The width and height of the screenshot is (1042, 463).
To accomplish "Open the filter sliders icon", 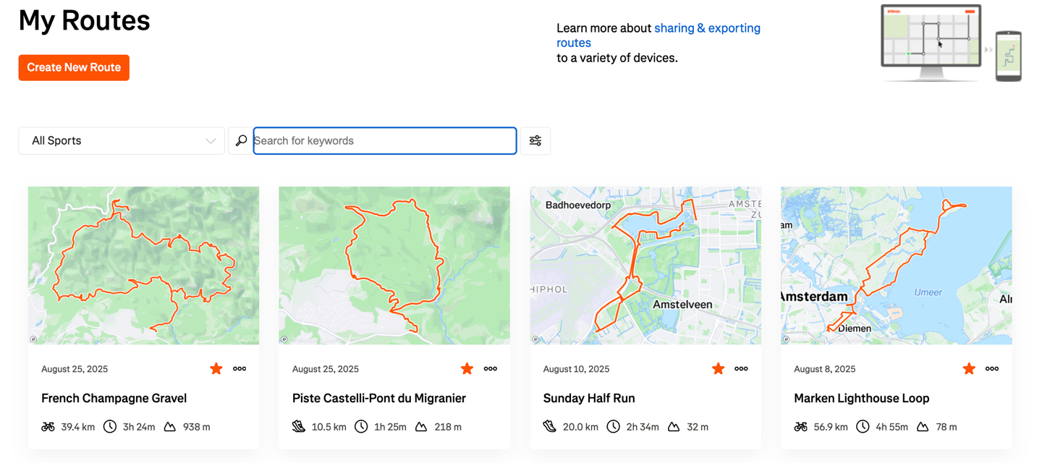I will click(535, 141).
